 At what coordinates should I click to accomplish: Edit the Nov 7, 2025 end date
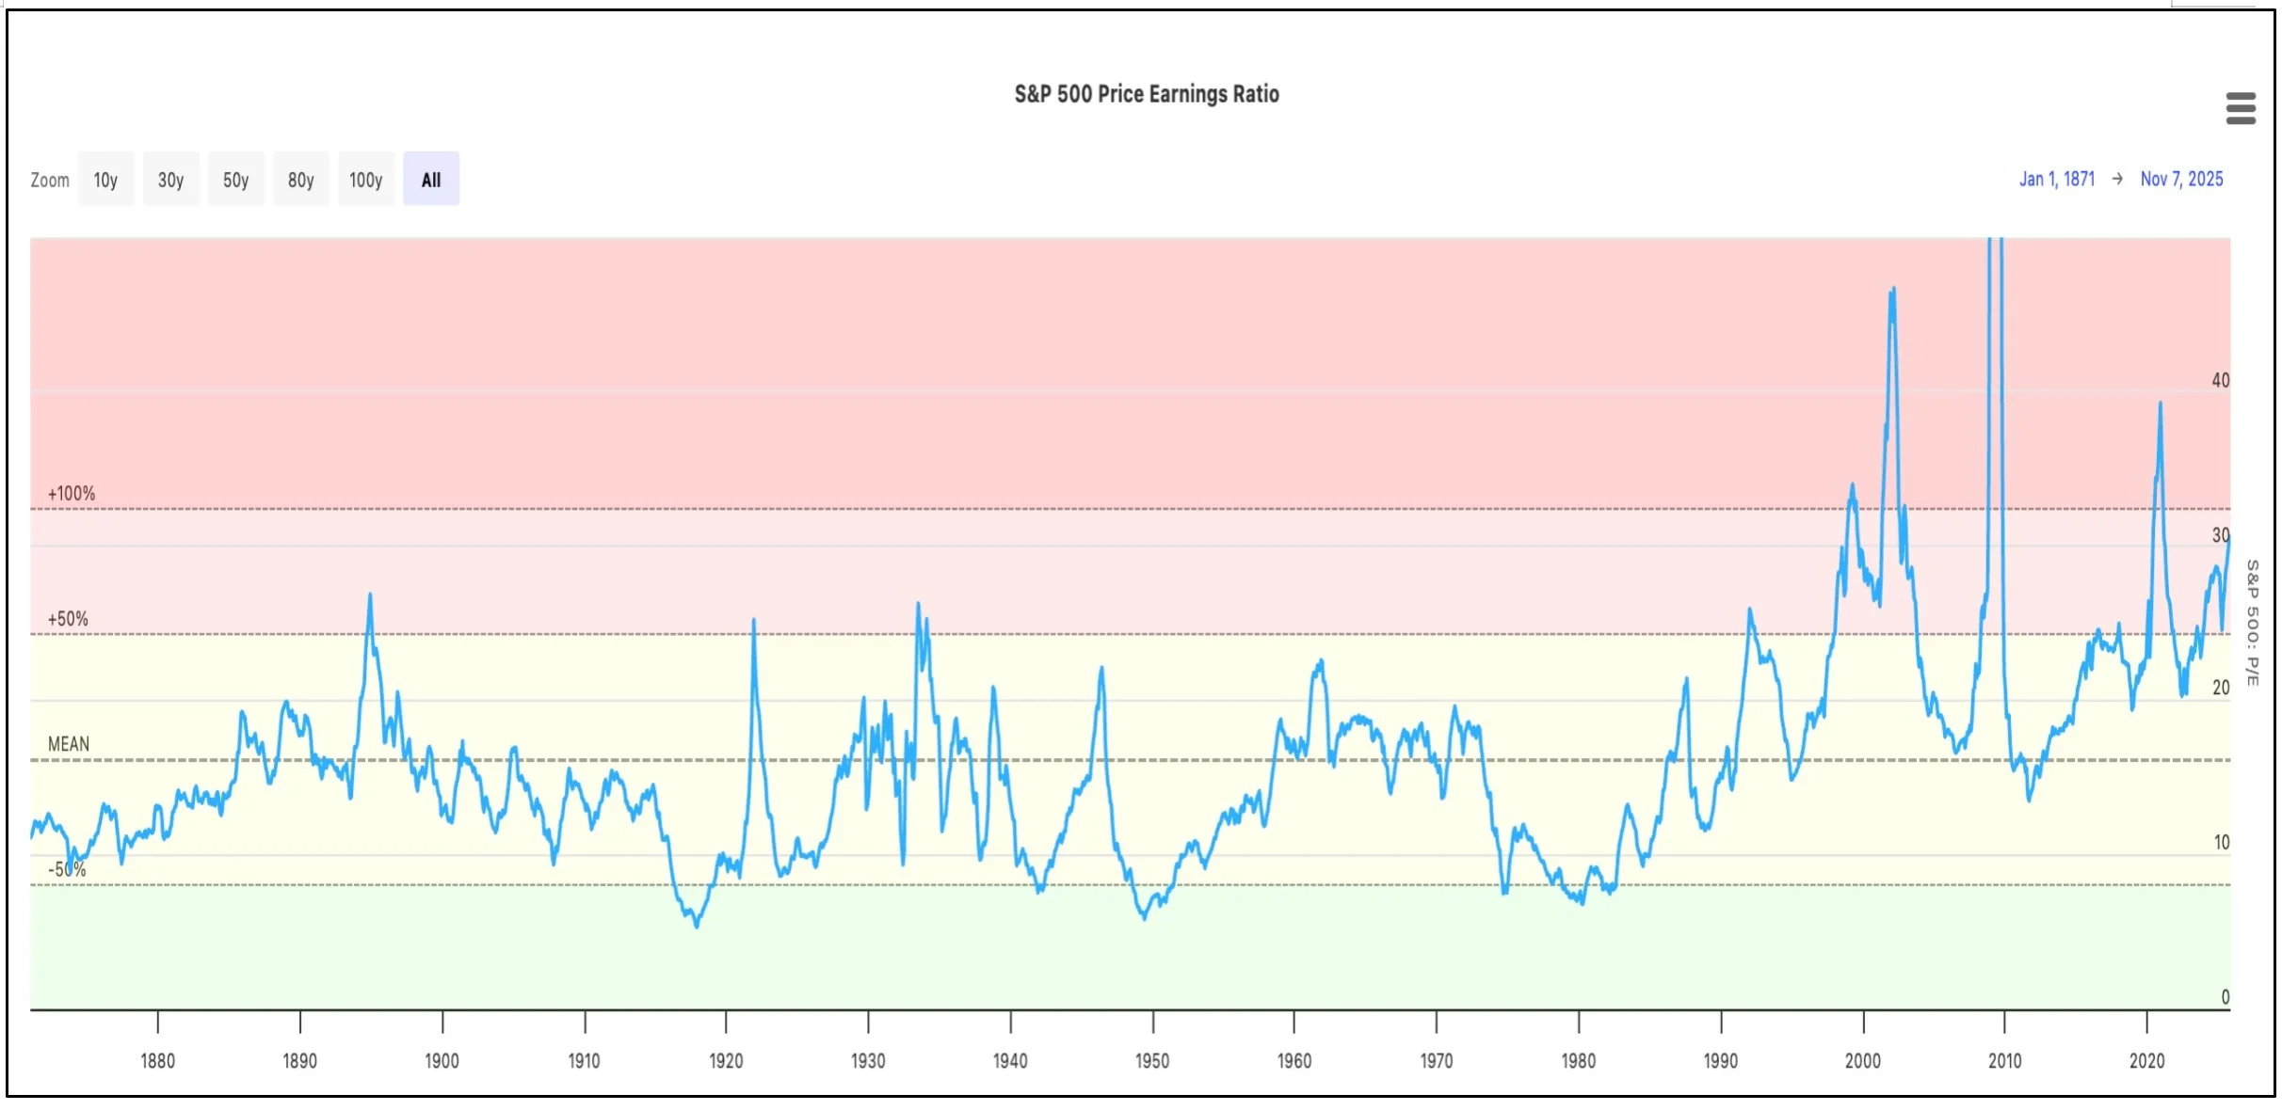(2181, 179)
